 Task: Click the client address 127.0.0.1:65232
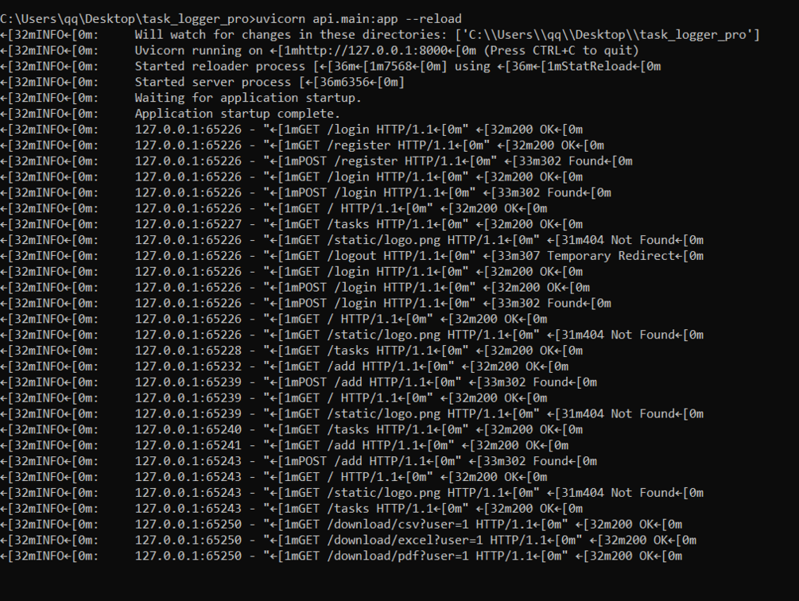188,366
